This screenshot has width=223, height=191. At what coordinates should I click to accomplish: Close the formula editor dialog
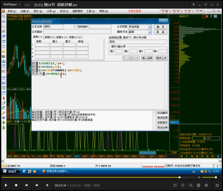pyautogui.click(x=163, y=20)
